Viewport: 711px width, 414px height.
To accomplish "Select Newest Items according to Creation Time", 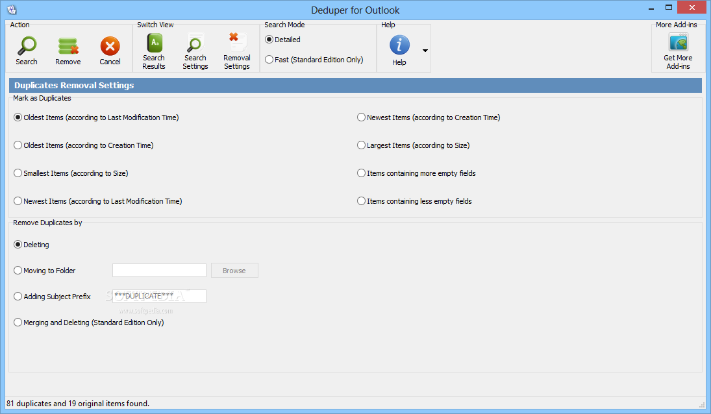I will (x=429, y=117).
